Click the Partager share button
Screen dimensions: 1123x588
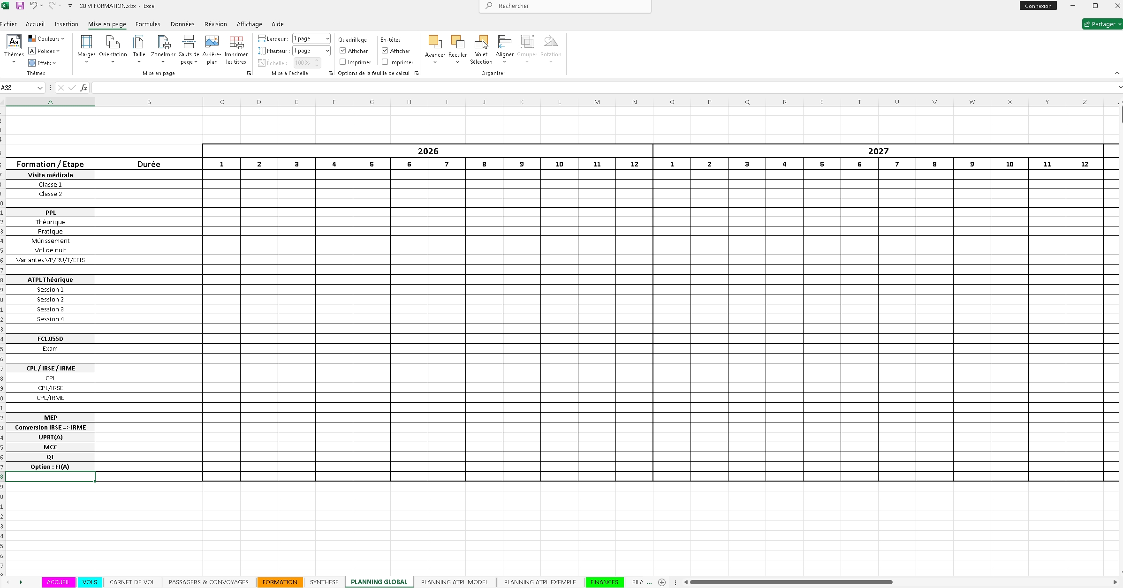tap(1102, 24)
